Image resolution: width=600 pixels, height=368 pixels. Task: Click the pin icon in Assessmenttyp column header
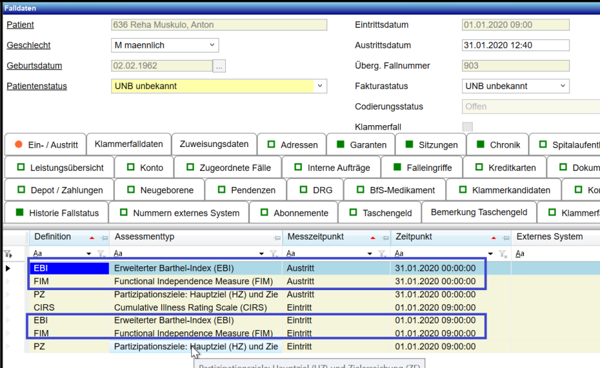(x=277, y=238)
